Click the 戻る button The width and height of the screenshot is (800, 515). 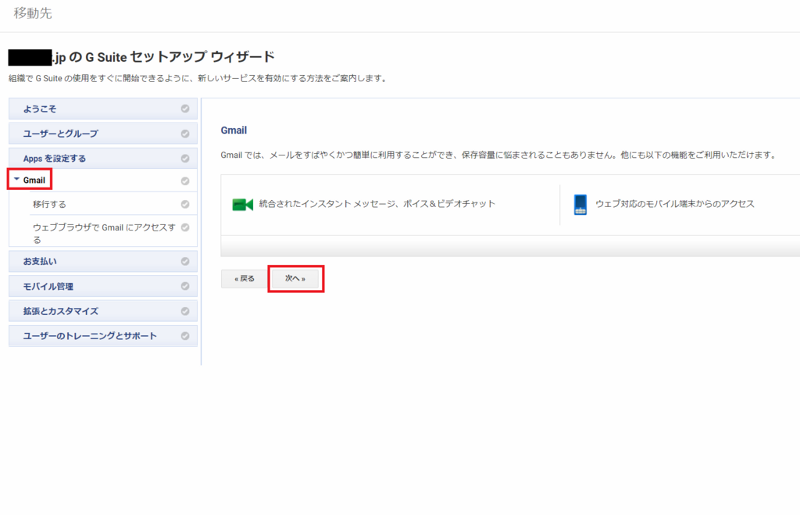pos(245,279)
